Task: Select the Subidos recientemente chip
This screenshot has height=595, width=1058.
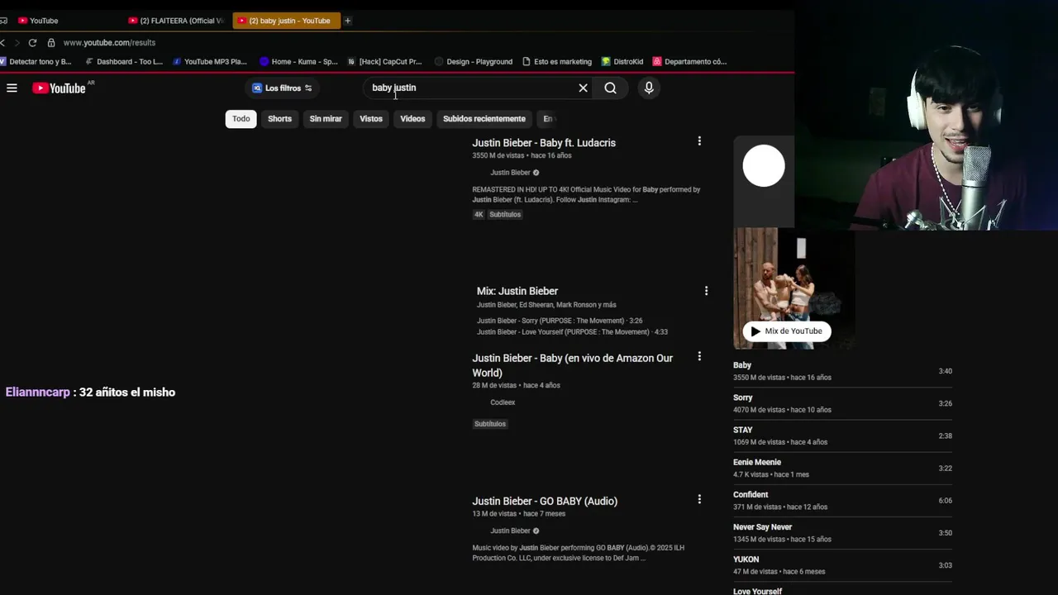Action: point(484,119)
